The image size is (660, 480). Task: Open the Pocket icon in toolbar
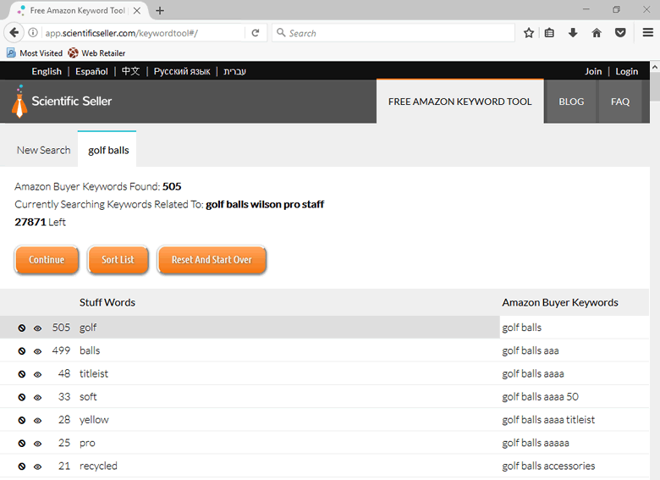pos(620,33)
